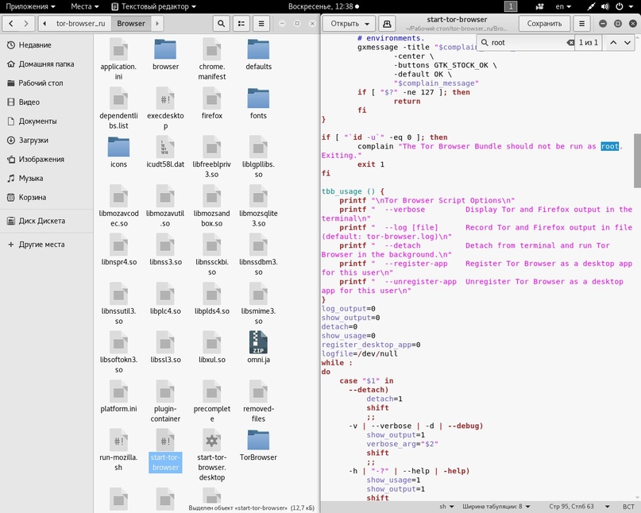Select the application.ini file
This screenshot has width=641, height=513.
point(118,60)
